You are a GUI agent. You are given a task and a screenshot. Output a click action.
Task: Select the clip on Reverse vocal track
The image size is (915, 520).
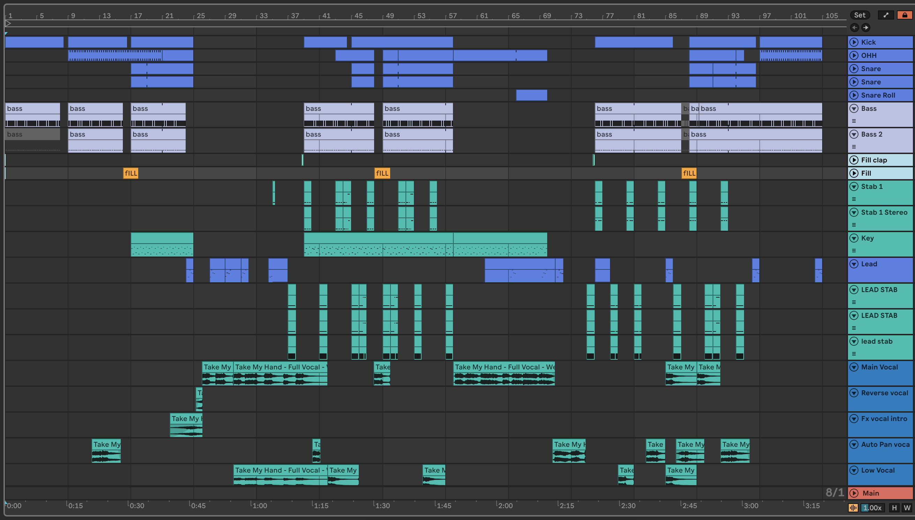coord(199,399)
